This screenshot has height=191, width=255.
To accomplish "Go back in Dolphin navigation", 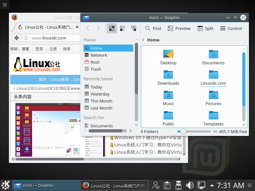I will point(88,28).
